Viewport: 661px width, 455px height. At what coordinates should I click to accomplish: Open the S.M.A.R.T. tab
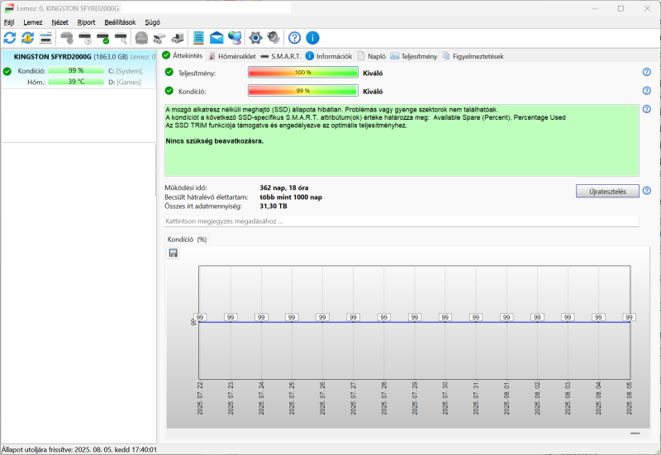pos(281,56)
